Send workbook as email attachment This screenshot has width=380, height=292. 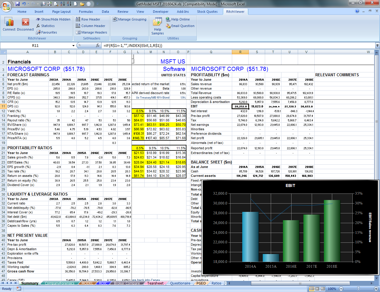point(43,4)
